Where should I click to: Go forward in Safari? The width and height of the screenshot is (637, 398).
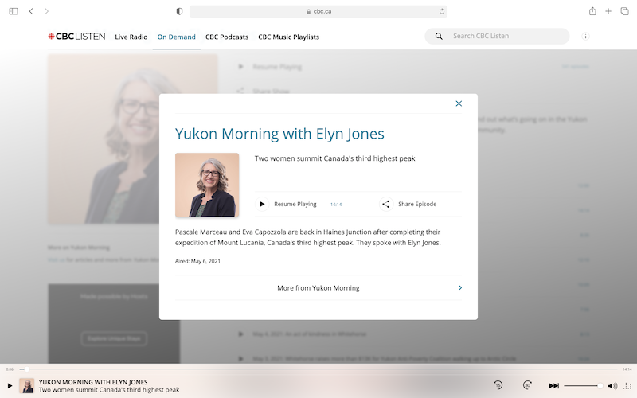tap(46, 11)
